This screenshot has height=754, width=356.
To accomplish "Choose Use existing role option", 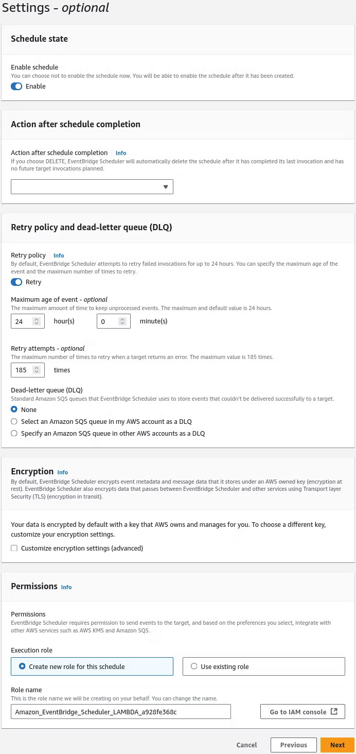I will (264, 666).
